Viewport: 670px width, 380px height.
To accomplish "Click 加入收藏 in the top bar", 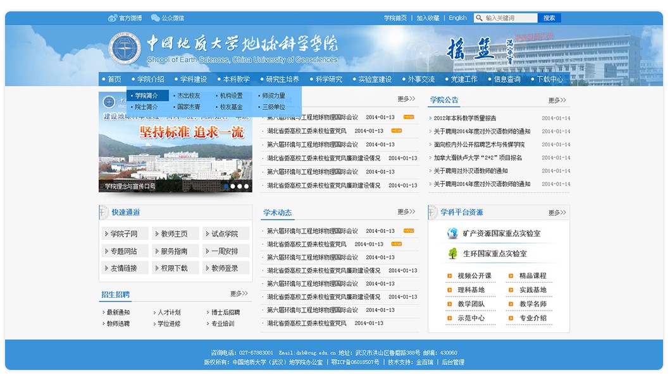I will 428,18.
